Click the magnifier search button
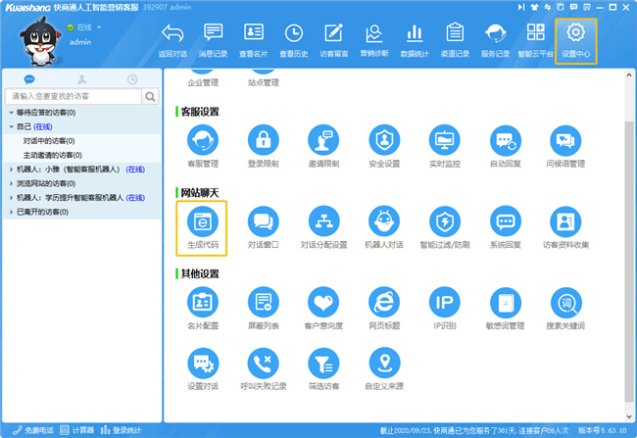637x438 pixels. coord(150,96)
